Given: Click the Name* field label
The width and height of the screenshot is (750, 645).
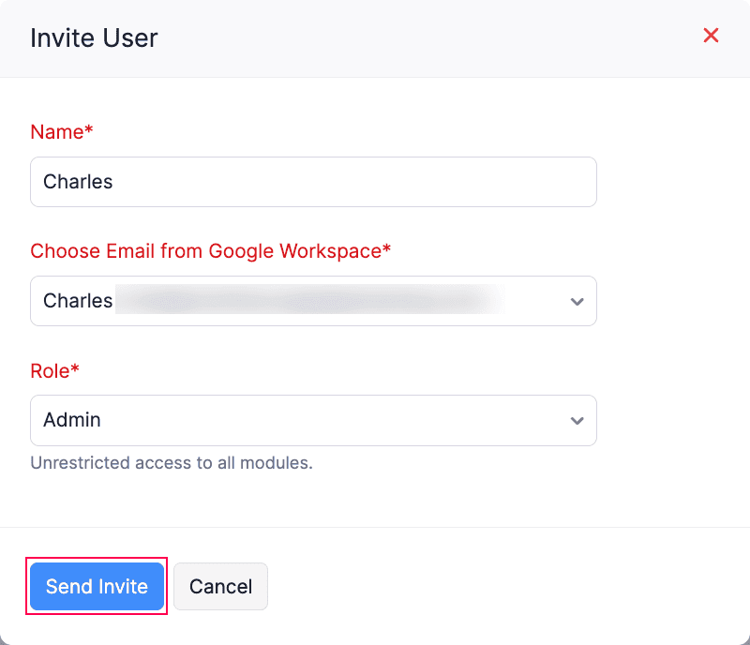Looking at the screenshot, I should click(x=58, y=132).
